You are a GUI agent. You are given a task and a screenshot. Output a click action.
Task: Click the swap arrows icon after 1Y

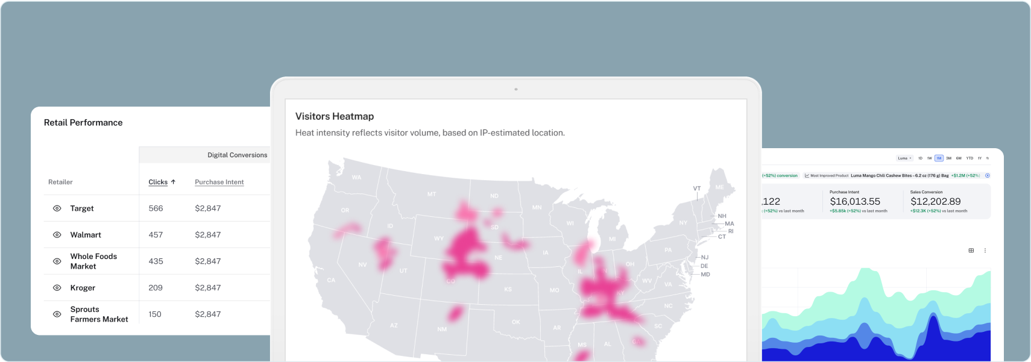pyautogui.click(x=988, y=158)
